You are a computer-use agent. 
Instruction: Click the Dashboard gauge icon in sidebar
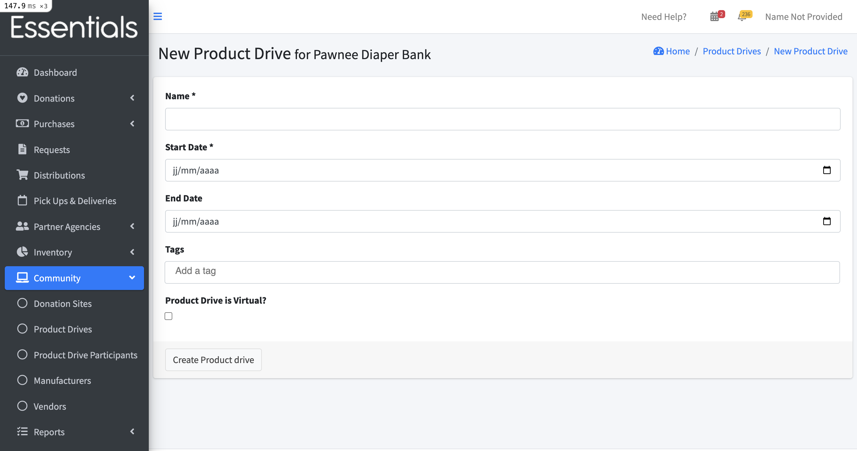[x=22, y=72]
